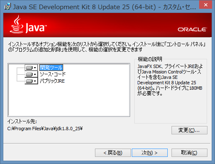Open the パブリックJRE feature drive dropdown
Screen dimensions: 215x164
31,81
